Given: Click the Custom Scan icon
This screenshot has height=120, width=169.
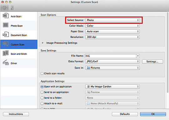Looking at the screenshot, I should pyautogui.click(x=6, y=44).
